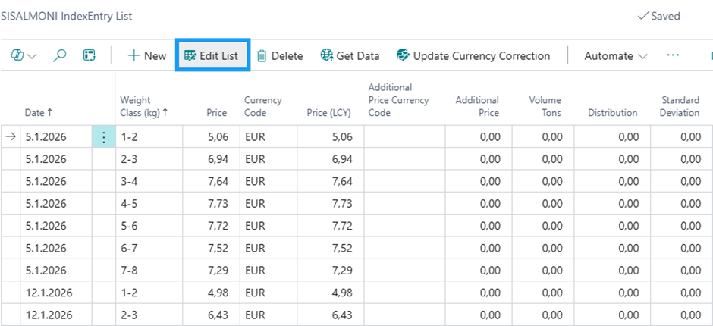Image resolution: width=713 pixels, height=326 pixels.
Task: Click the search magnifier icon
Action: tap(60, 56)
